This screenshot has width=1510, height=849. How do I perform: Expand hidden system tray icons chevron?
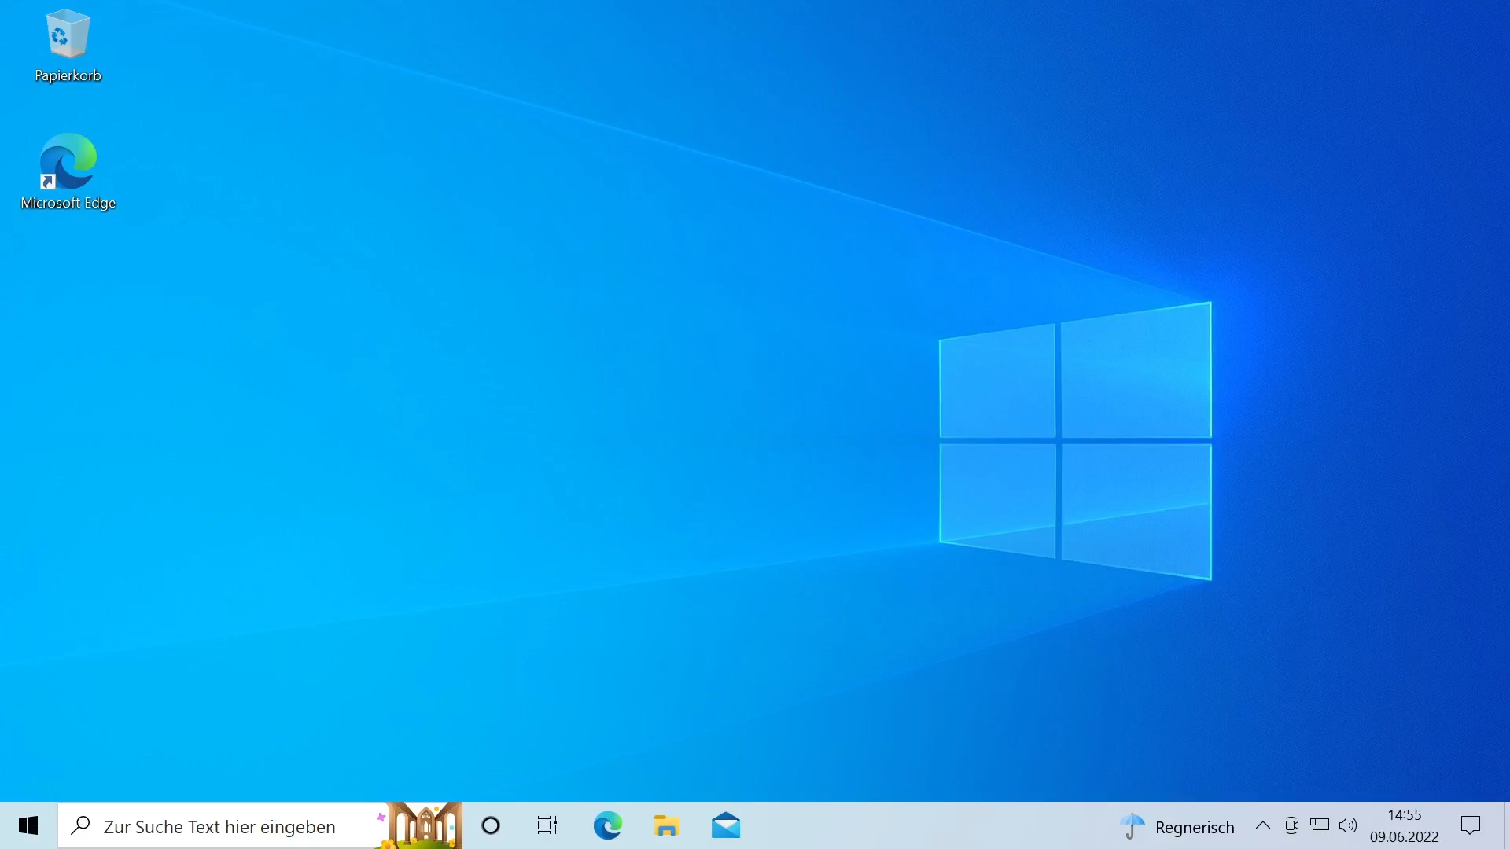tap(1263, 825)
